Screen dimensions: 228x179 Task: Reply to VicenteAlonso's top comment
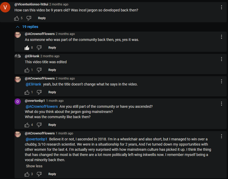click(42, 18)
